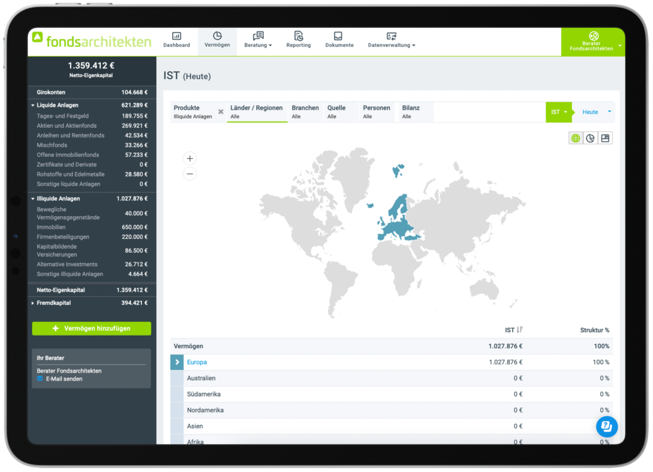Select the Länder / Regionen filter tab
Image resolution: width=653 pixels, height=472 pixels.
click(257, 112)
